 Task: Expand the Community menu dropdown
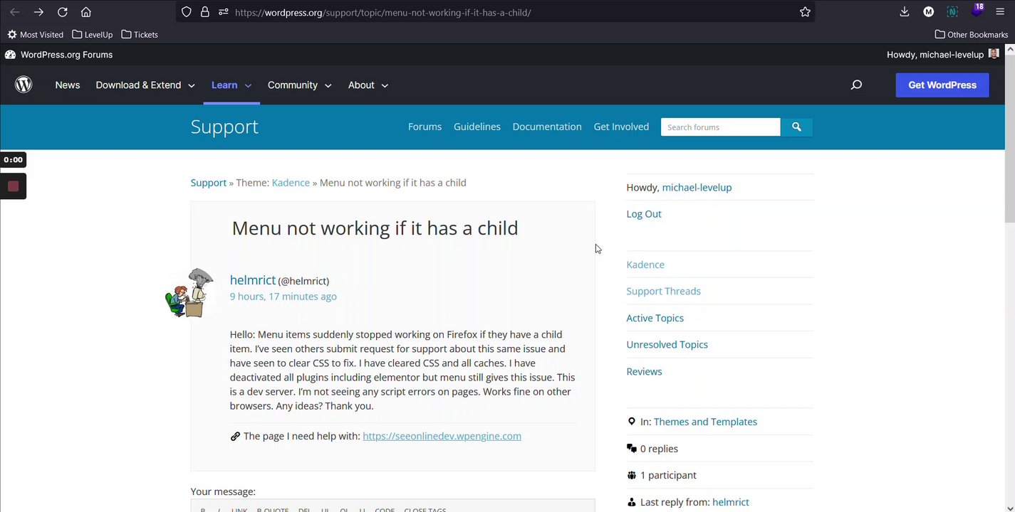(299, 85)
